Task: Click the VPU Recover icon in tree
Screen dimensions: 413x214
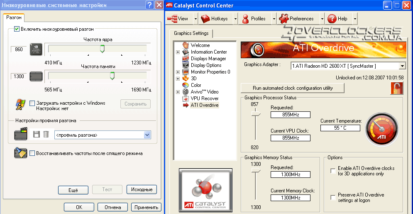Action: pos(186,98)
